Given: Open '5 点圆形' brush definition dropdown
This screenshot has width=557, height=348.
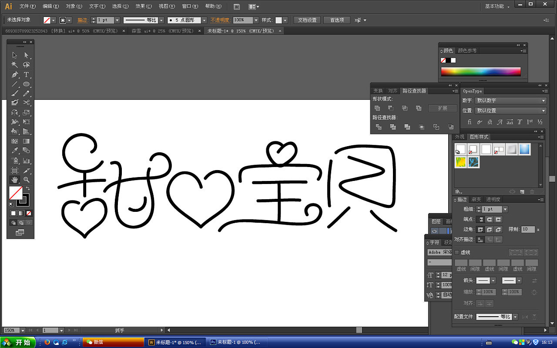Looking at the screenshot, I should [204, 20].
